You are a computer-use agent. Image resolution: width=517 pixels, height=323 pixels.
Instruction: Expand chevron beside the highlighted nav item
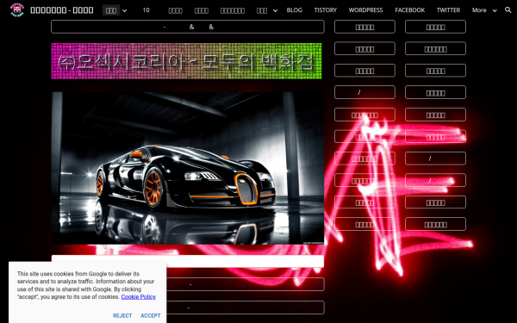tap(124, 10)
